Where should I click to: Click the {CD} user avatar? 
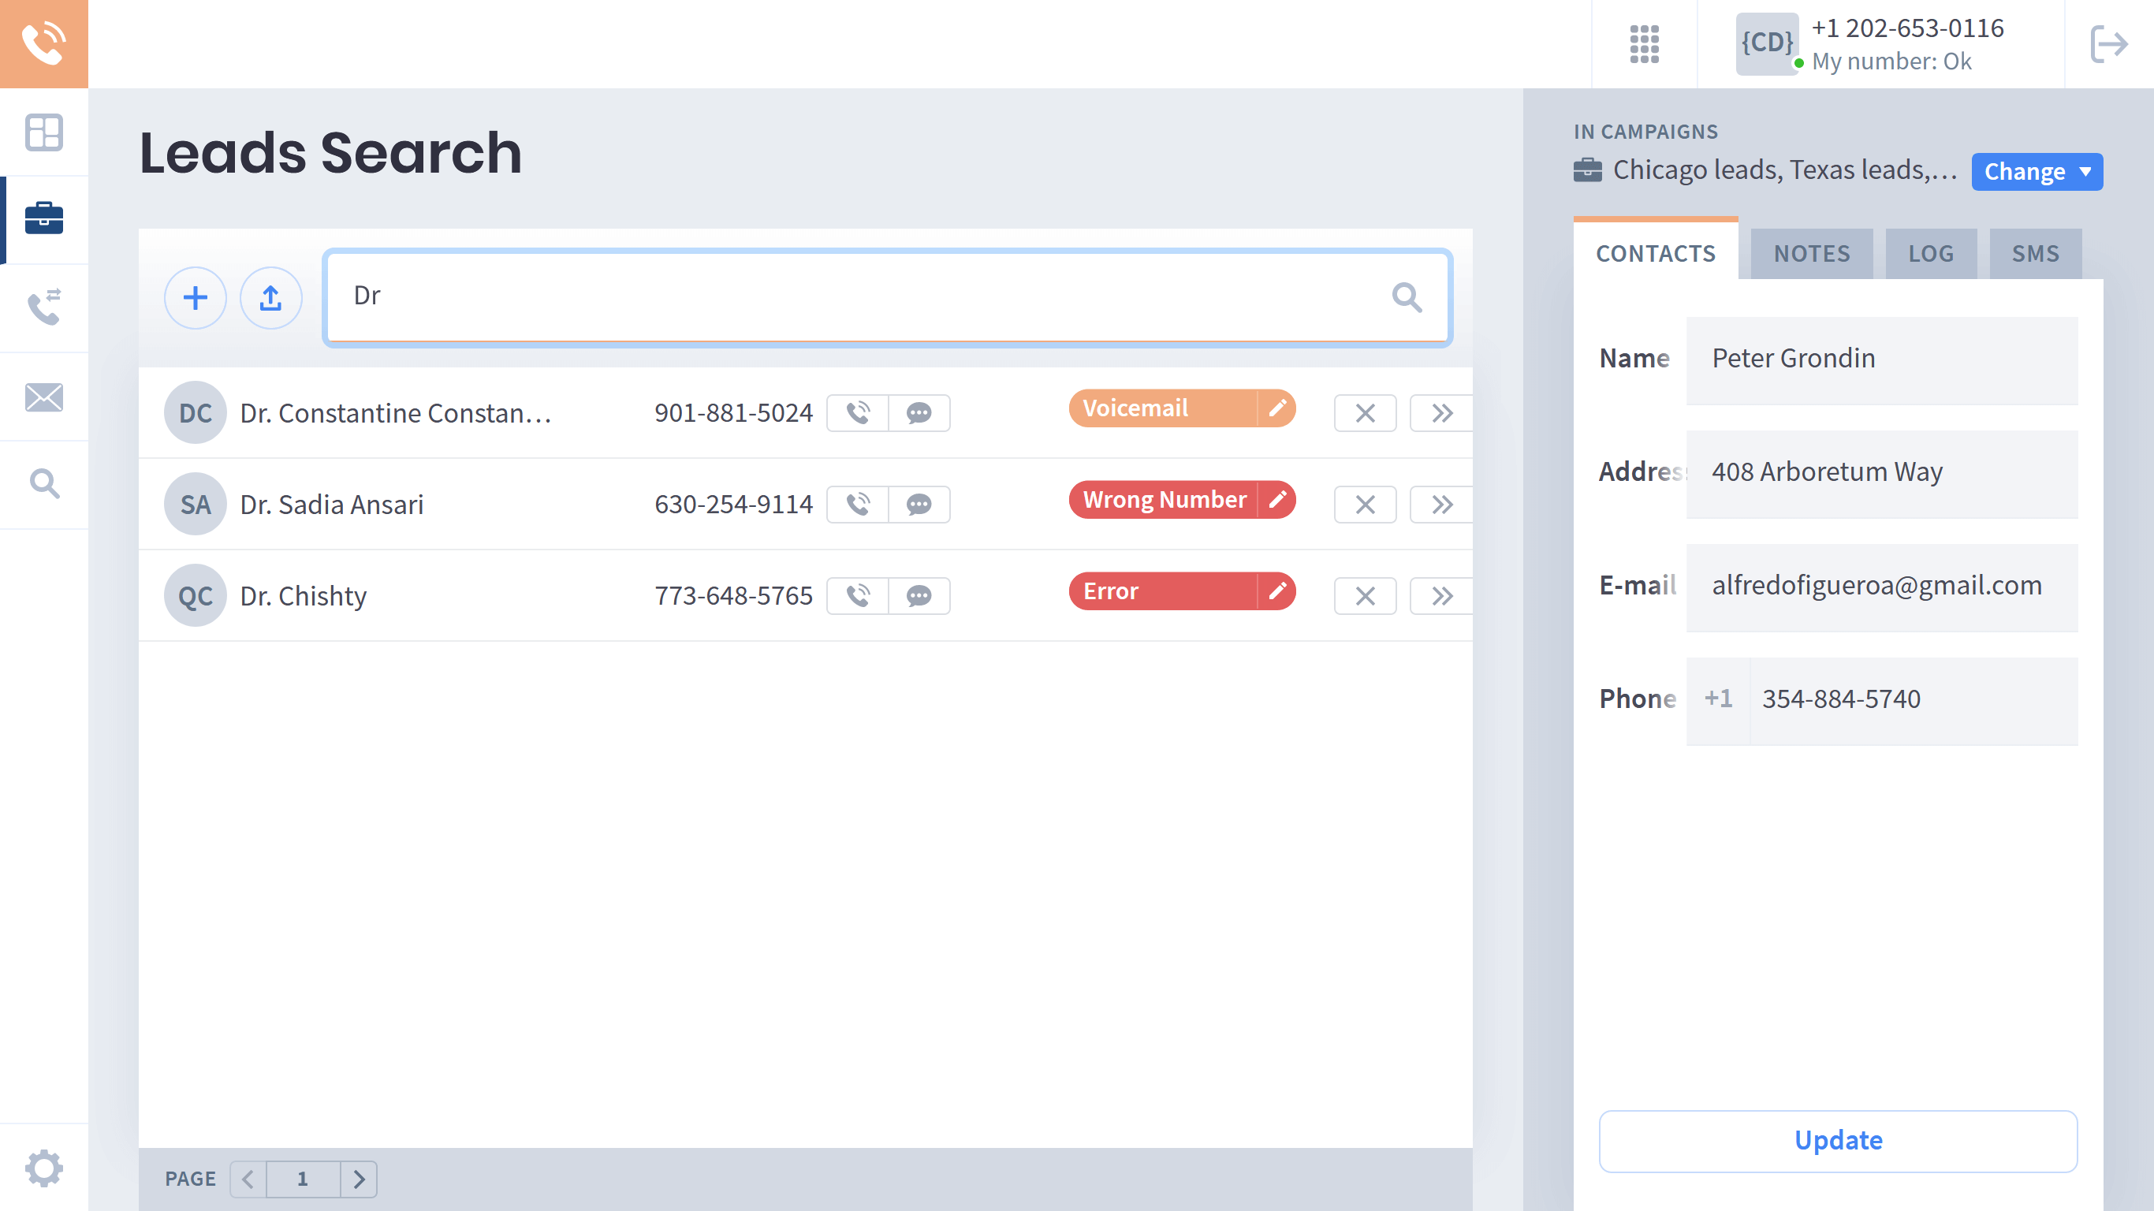coord(1766,43)
